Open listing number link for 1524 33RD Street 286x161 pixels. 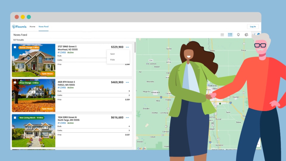pos(62,123)
